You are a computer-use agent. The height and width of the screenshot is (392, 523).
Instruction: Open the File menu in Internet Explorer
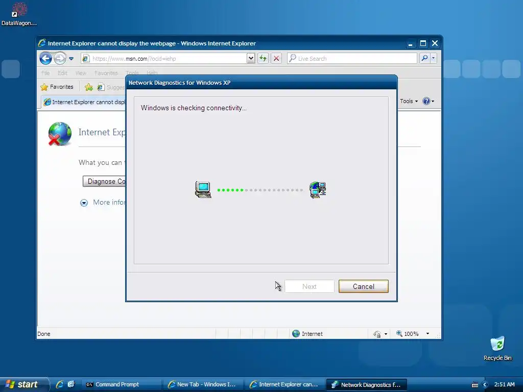pyautogui.click(x=45, y=72)
